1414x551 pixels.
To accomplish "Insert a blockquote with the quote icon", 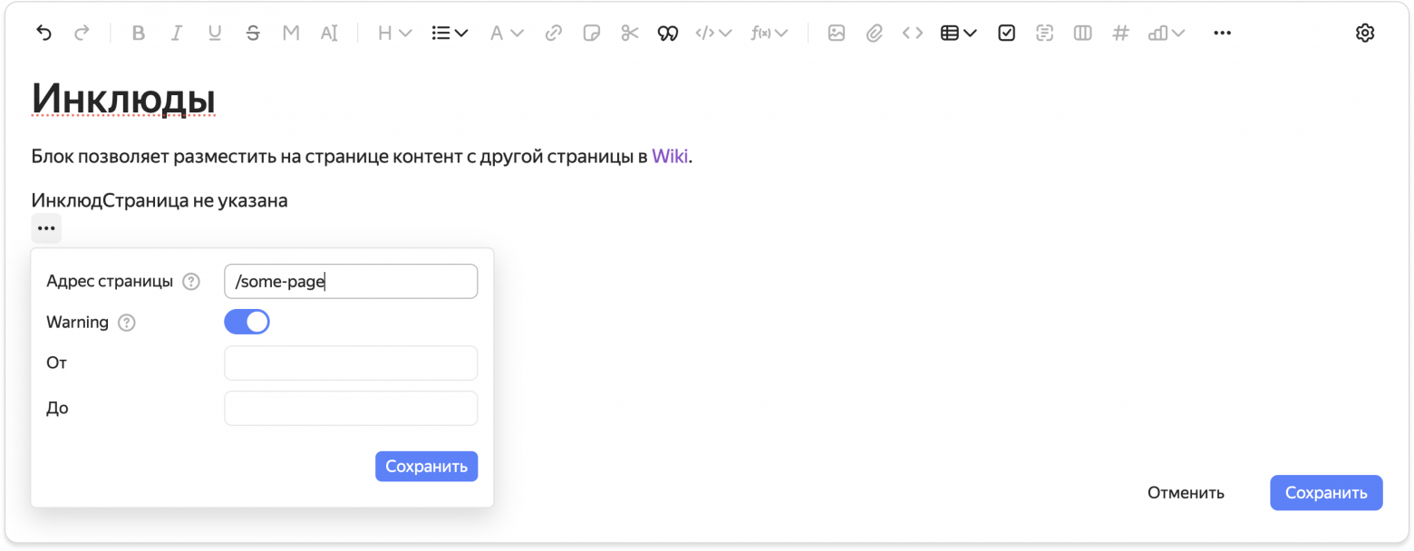I will [667, 33].
